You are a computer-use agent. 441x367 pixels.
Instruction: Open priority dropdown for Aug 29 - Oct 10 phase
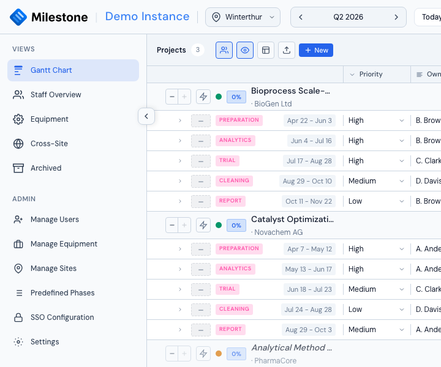point(376,181)
